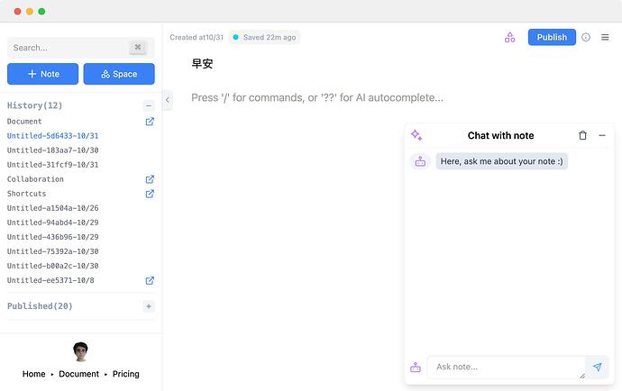Screen dimensions: 622x391
Task: Click the space shapes icon beside Publish
Action: [x=510, y=38]
